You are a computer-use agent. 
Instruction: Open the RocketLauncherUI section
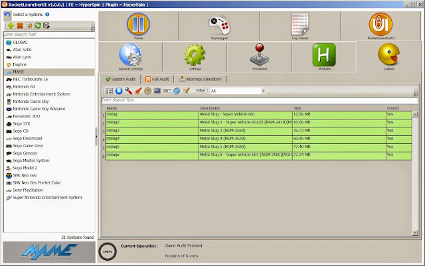click(x=381, y=26)
